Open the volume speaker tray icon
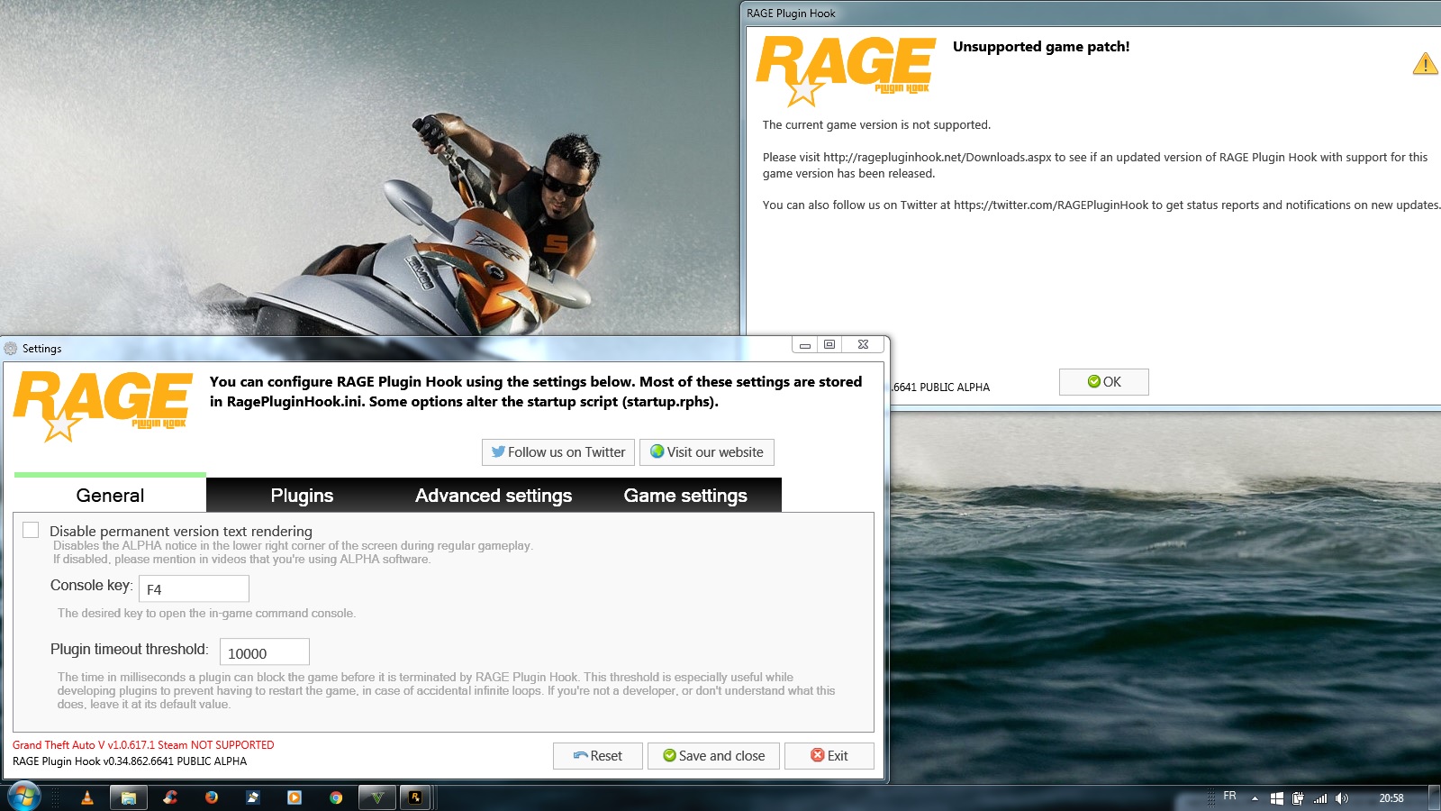The image size is (1441, 811). 1342,798
